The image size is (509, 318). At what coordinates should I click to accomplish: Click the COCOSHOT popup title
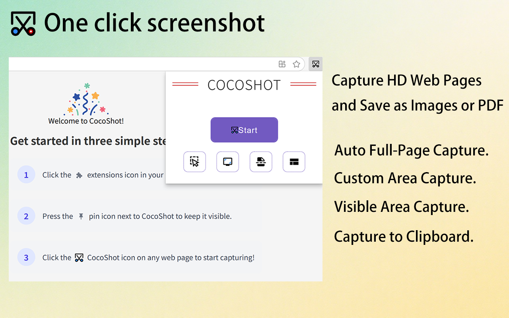pyautogui.click(x=244, y=85)
